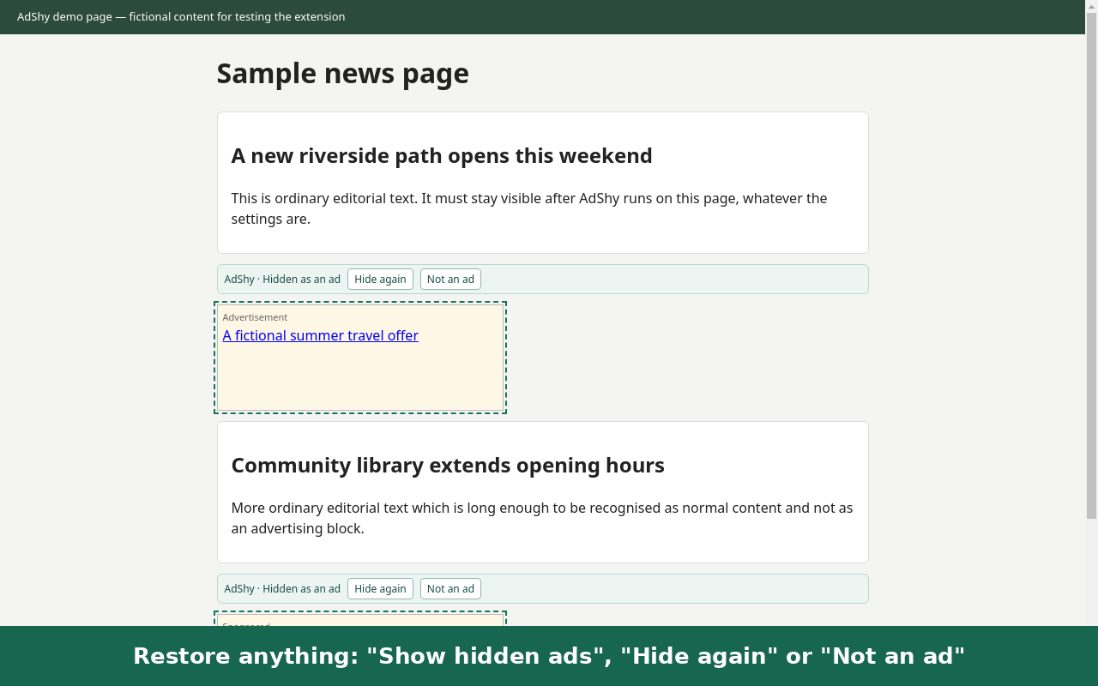This screenshot has height=686, width=1098.
Task: Click the page's vertical scrollbar thumb
Action: 1091,266
